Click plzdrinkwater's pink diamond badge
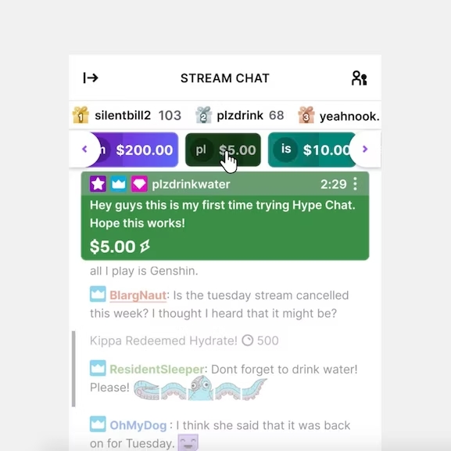The image size is (451, 451). coord(139,184)
